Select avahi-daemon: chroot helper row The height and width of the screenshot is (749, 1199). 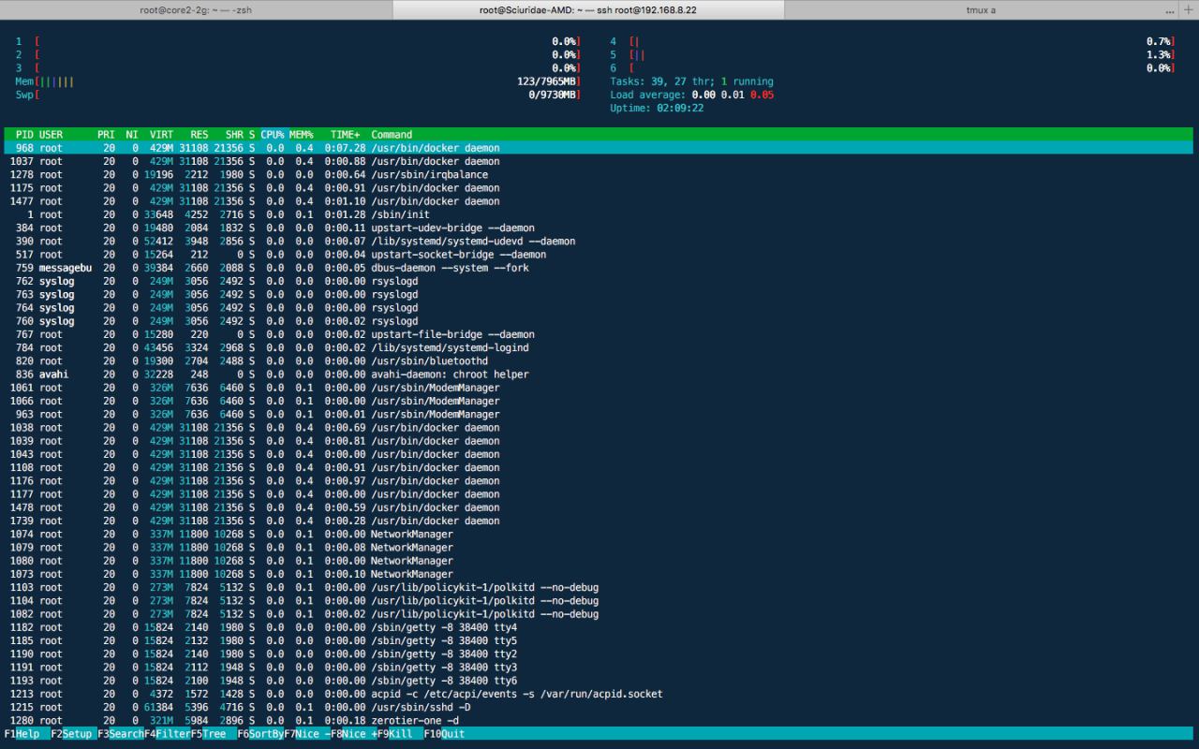point(599,374)
